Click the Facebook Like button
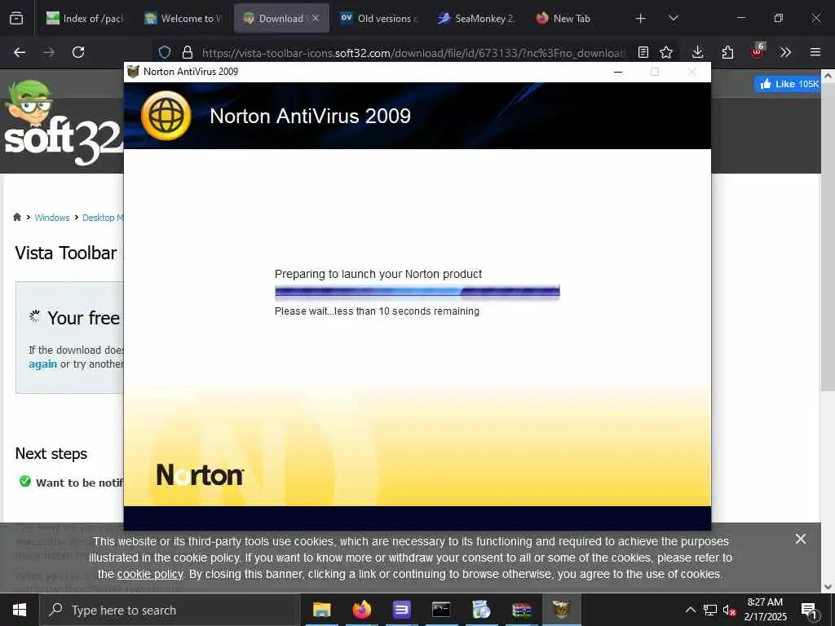835x626 pixels. pos(787,84)
